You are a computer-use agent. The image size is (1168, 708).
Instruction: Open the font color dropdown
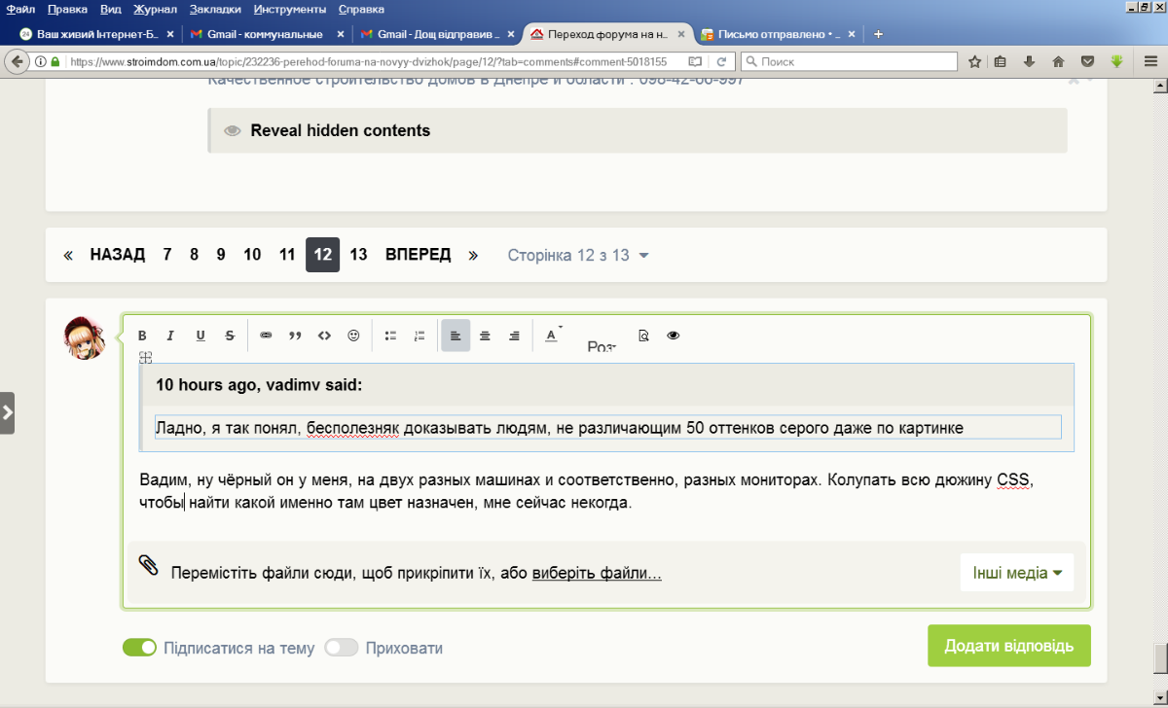553,336
